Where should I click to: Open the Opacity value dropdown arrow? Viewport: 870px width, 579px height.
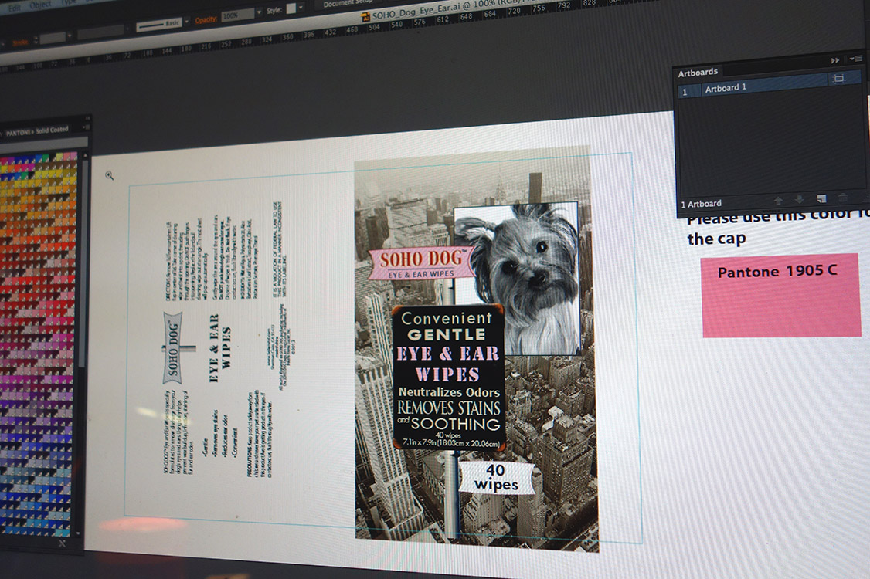coord(259,13)
